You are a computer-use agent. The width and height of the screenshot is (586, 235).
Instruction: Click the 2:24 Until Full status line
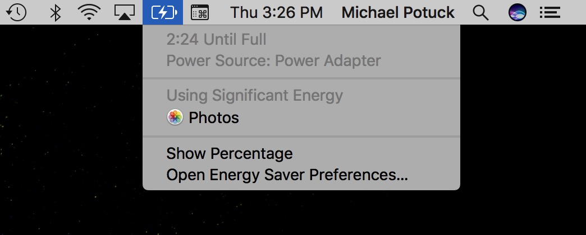coord(216,40)
